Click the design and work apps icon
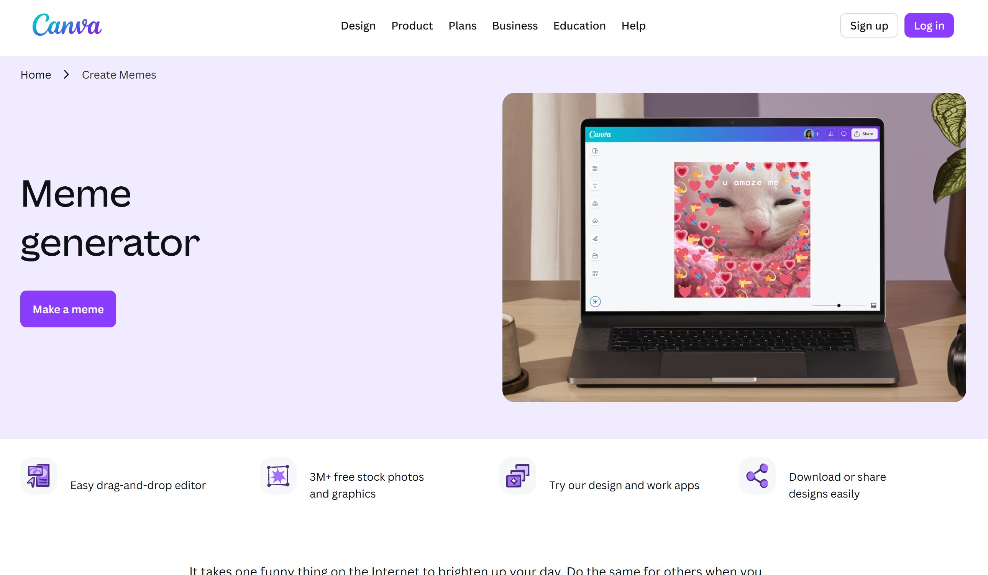The width and height of the screenshot is (988, 575). 517,476
